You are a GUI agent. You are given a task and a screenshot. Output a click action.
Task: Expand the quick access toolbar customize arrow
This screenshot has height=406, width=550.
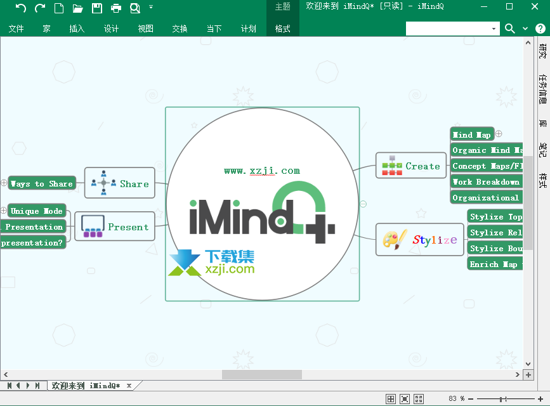[151, 8]
